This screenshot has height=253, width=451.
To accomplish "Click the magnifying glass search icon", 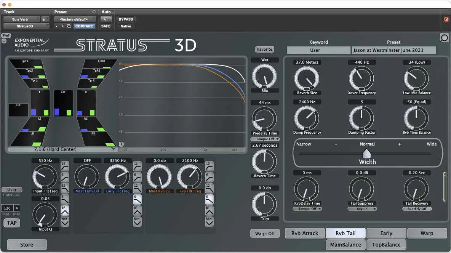I will click(x=444, y=38).
